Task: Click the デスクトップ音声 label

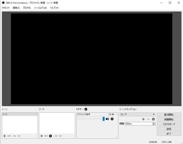Action: coord(83,114)
